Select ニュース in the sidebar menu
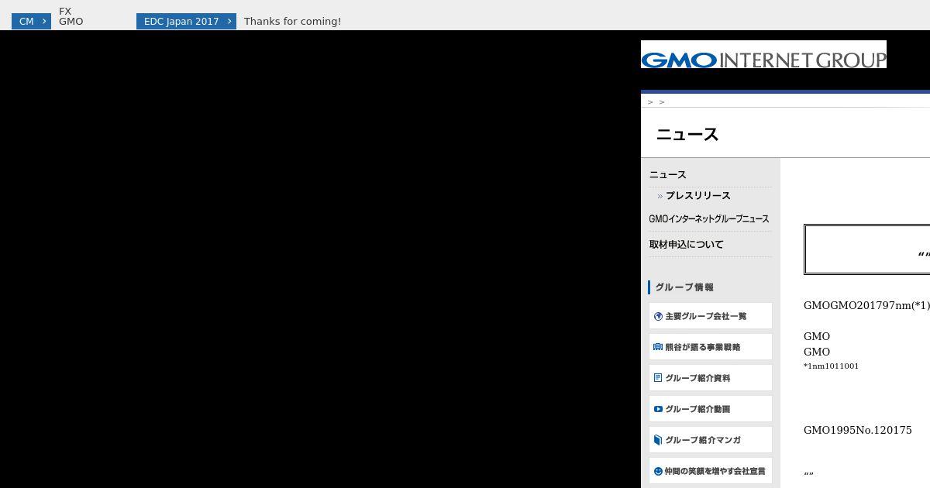 point(668,175)
